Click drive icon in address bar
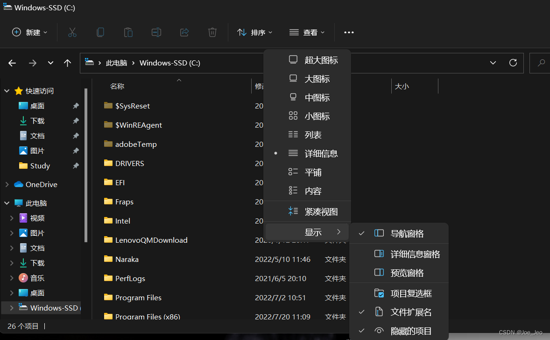550x340 pixels. (90, 63)
